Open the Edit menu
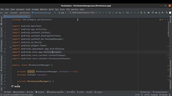This screenshot has height=96, width=172. (7, 9)
